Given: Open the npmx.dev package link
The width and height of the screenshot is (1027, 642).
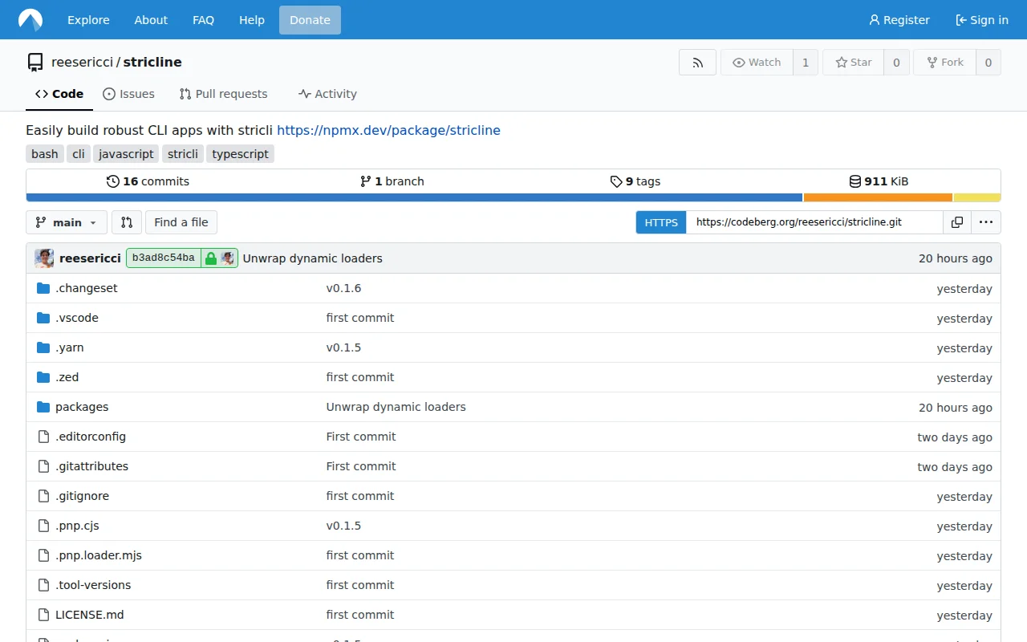Looking at the screenshot, I should [x=388, y=130].
